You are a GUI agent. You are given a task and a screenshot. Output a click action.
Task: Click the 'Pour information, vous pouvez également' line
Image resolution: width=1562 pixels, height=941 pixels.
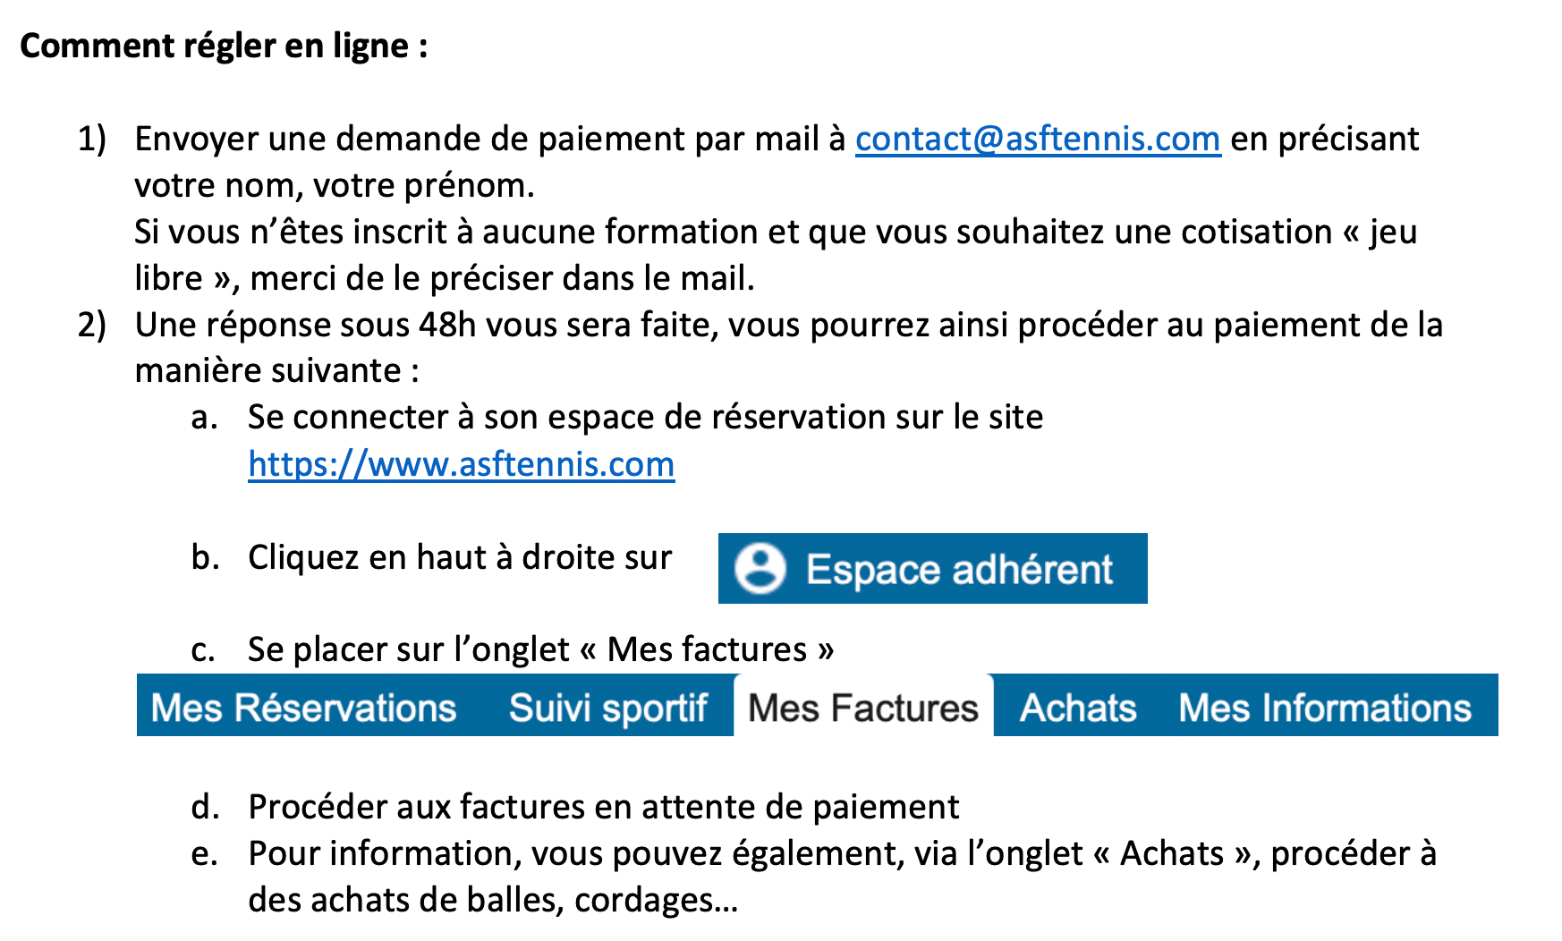tap(842, 853)
